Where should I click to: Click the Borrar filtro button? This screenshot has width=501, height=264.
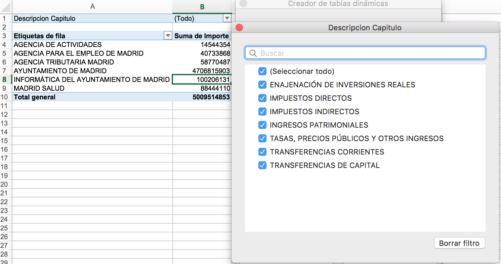[x=459, y=243]
